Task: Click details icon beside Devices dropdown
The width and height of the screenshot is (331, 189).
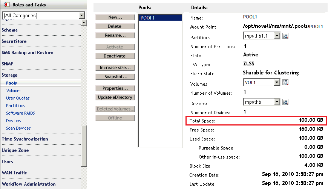Action: tap(286, 102)
